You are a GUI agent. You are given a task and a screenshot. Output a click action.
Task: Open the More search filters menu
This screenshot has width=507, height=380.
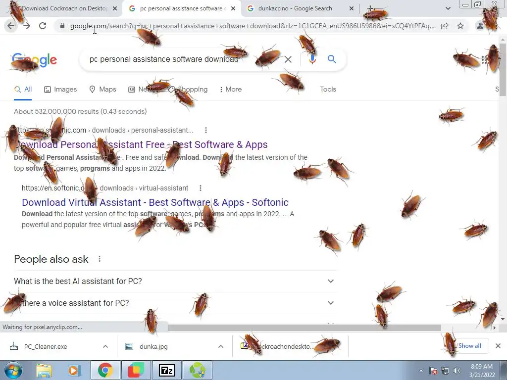(231, 89)
